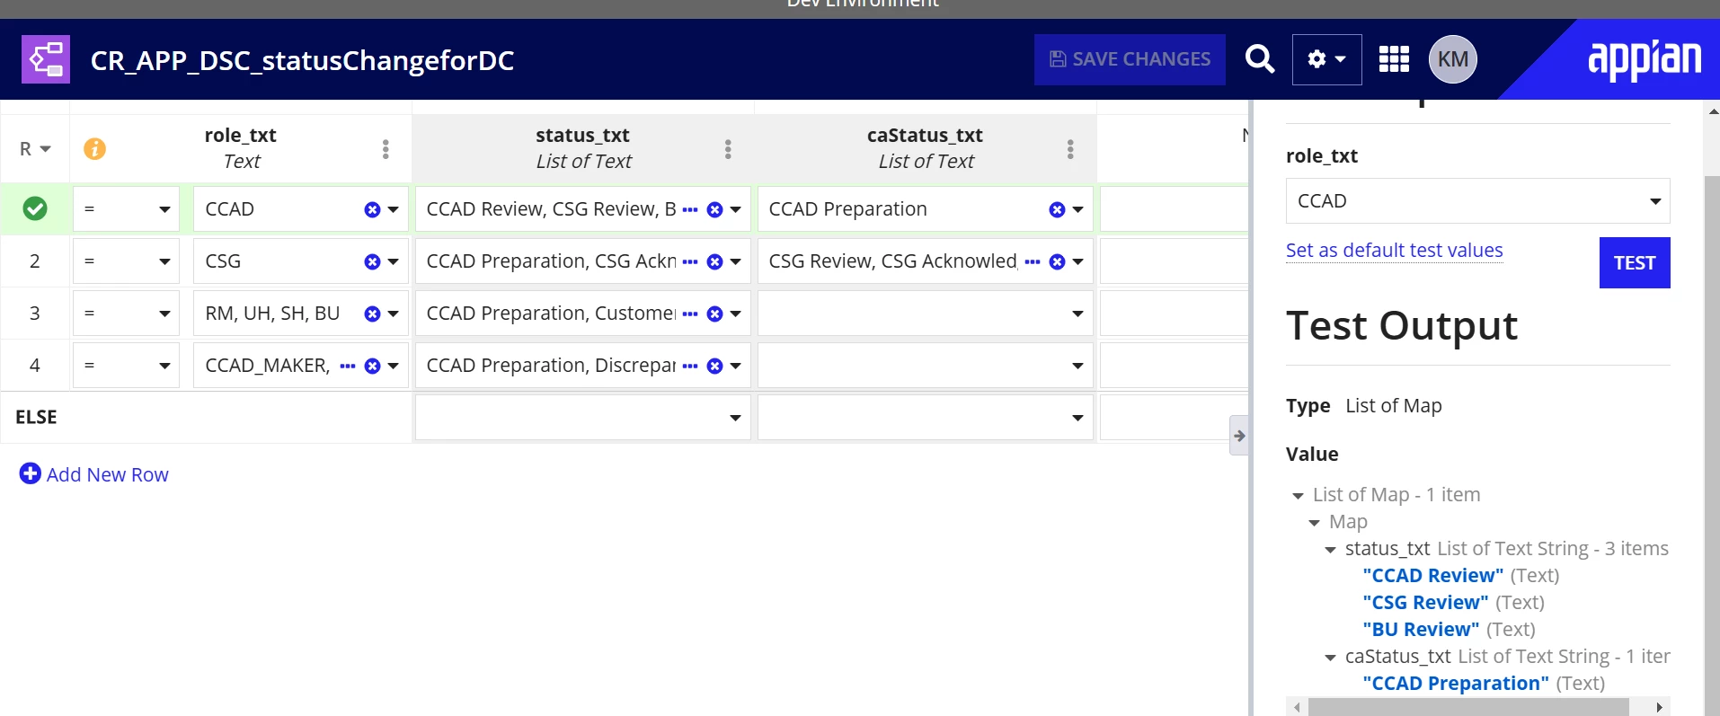Click the orange info icon in header
This screenshot has width=1720, height=716.
(x=94, y=148)
